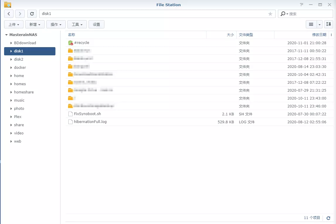Expand the disk2 tree node
This screenshot has height=224, width=336.
click(11, 59)
